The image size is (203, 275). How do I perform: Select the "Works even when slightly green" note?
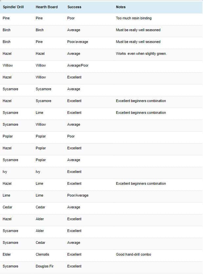click(x=141, y=53)
